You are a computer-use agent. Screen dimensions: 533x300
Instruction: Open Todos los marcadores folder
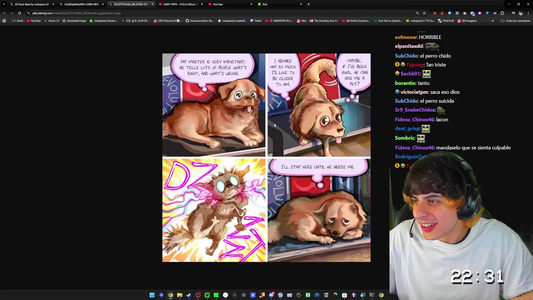tap(516, 21)
